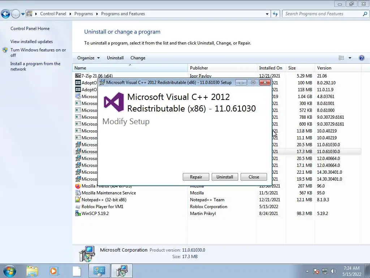This screenshot has height=278, width=370.
Task: Click the volume speaker tray icon
Action: pos(334,271)
